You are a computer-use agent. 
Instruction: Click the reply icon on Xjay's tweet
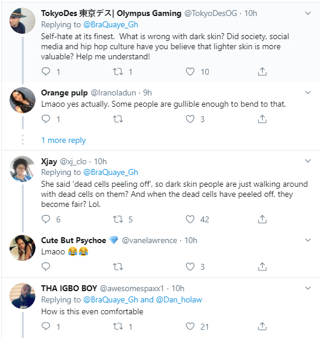pyautogui.click(x=46, y=219)
